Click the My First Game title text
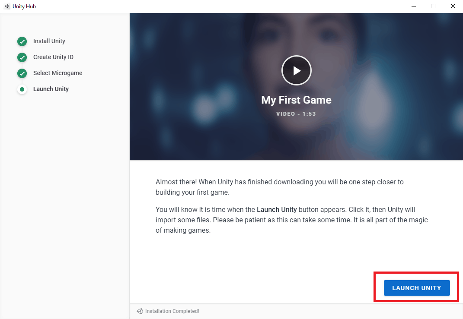 click(x=296, y=100)
